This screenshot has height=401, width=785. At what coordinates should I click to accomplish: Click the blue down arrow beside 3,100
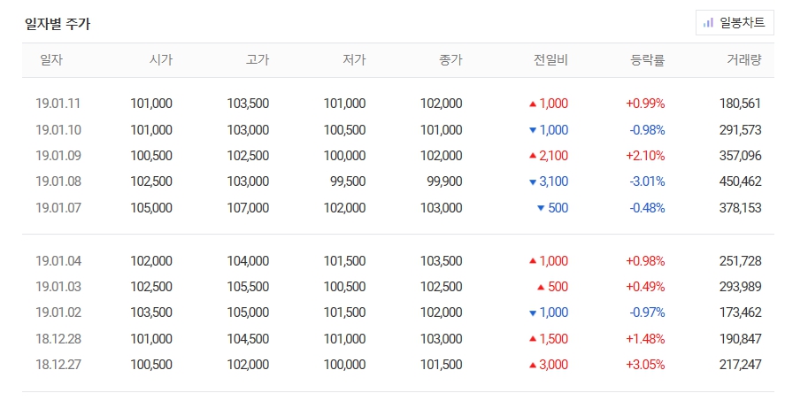point(533,182)
